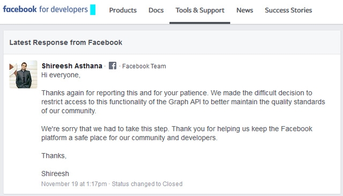Open the Products menu
Viewport: 343px width, 196px height.
click(123, 10)
